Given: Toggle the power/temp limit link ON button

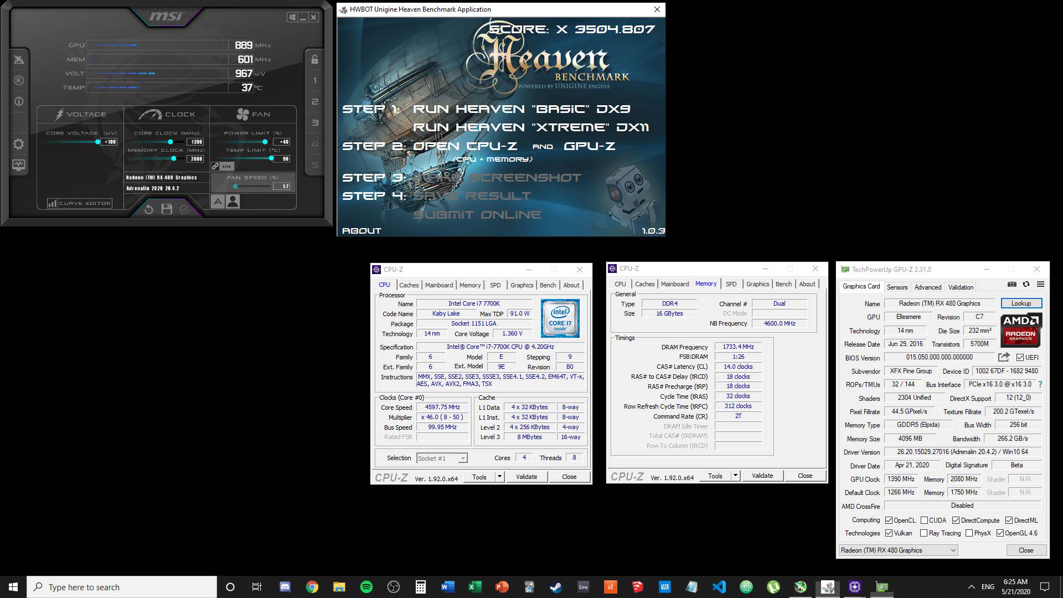Looking at the screenshot, I should (x=223, y=166).
